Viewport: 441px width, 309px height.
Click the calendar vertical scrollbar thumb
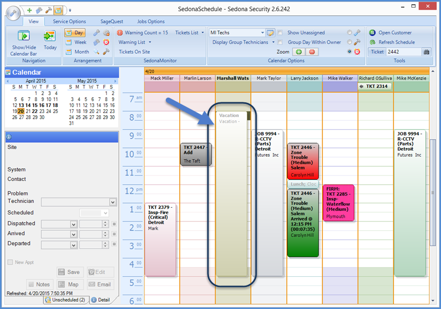[433, 192]
